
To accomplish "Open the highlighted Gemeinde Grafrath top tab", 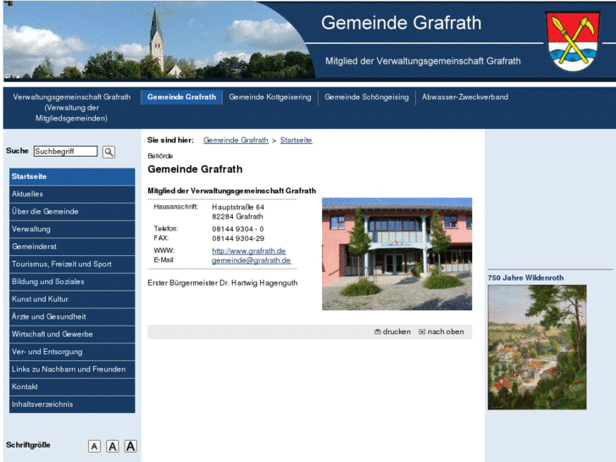I will 181,97.
